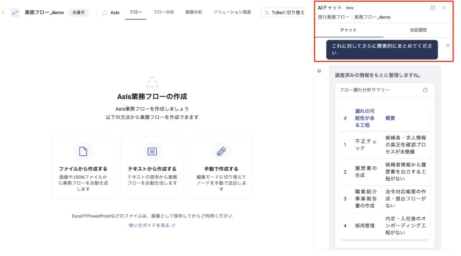Click the dashed triangle AsIs icon
461x256 pixels.
coord(152,82)
